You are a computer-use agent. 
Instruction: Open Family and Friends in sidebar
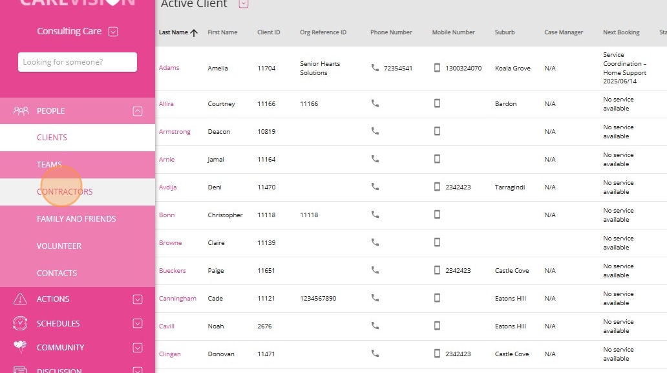(x=76, y=218)
